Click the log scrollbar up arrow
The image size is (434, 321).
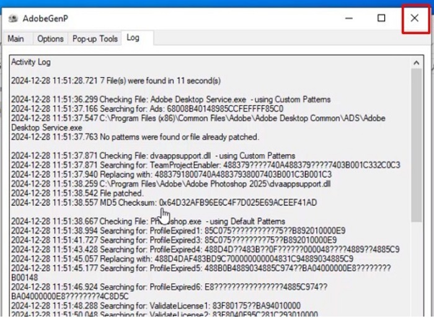coord(416,63)
